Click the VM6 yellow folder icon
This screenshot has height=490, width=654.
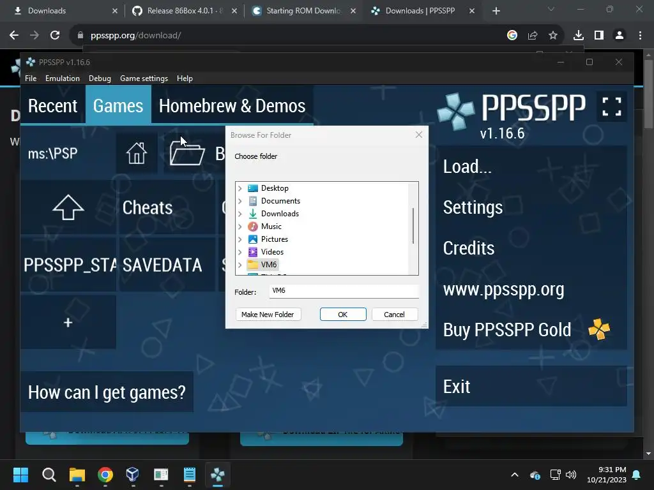[x=253, y=265]
